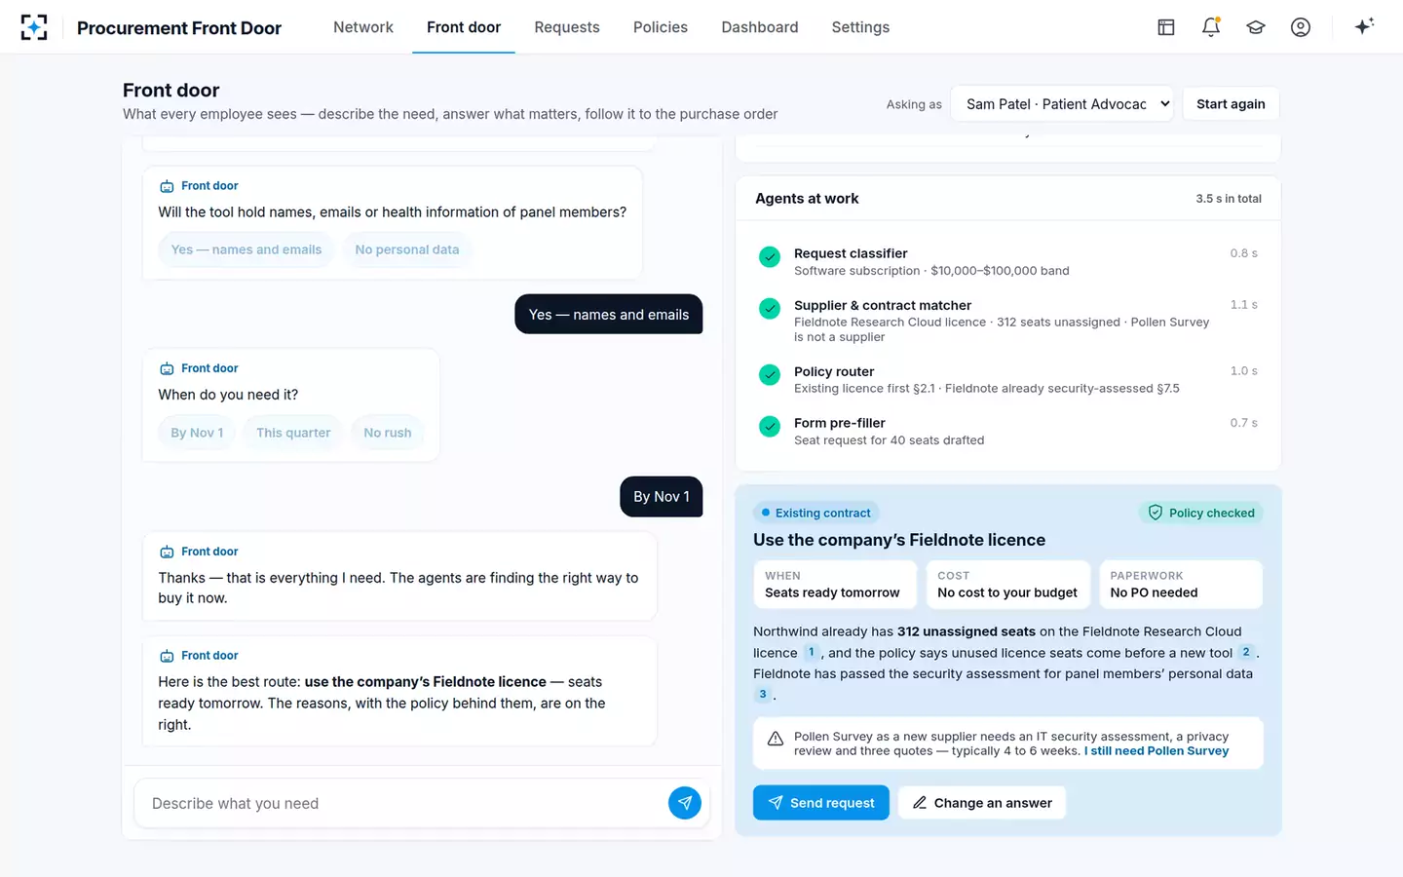The width and height of the screenshot is (1403, 877).
Task: Click the round send arrow in the message box
Action: pyautogui.click(x=685, y=803)
